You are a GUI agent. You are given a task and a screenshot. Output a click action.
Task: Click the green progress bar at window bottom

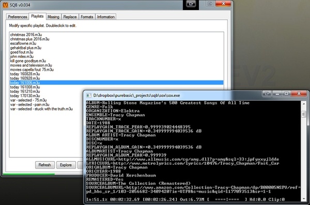29,174
